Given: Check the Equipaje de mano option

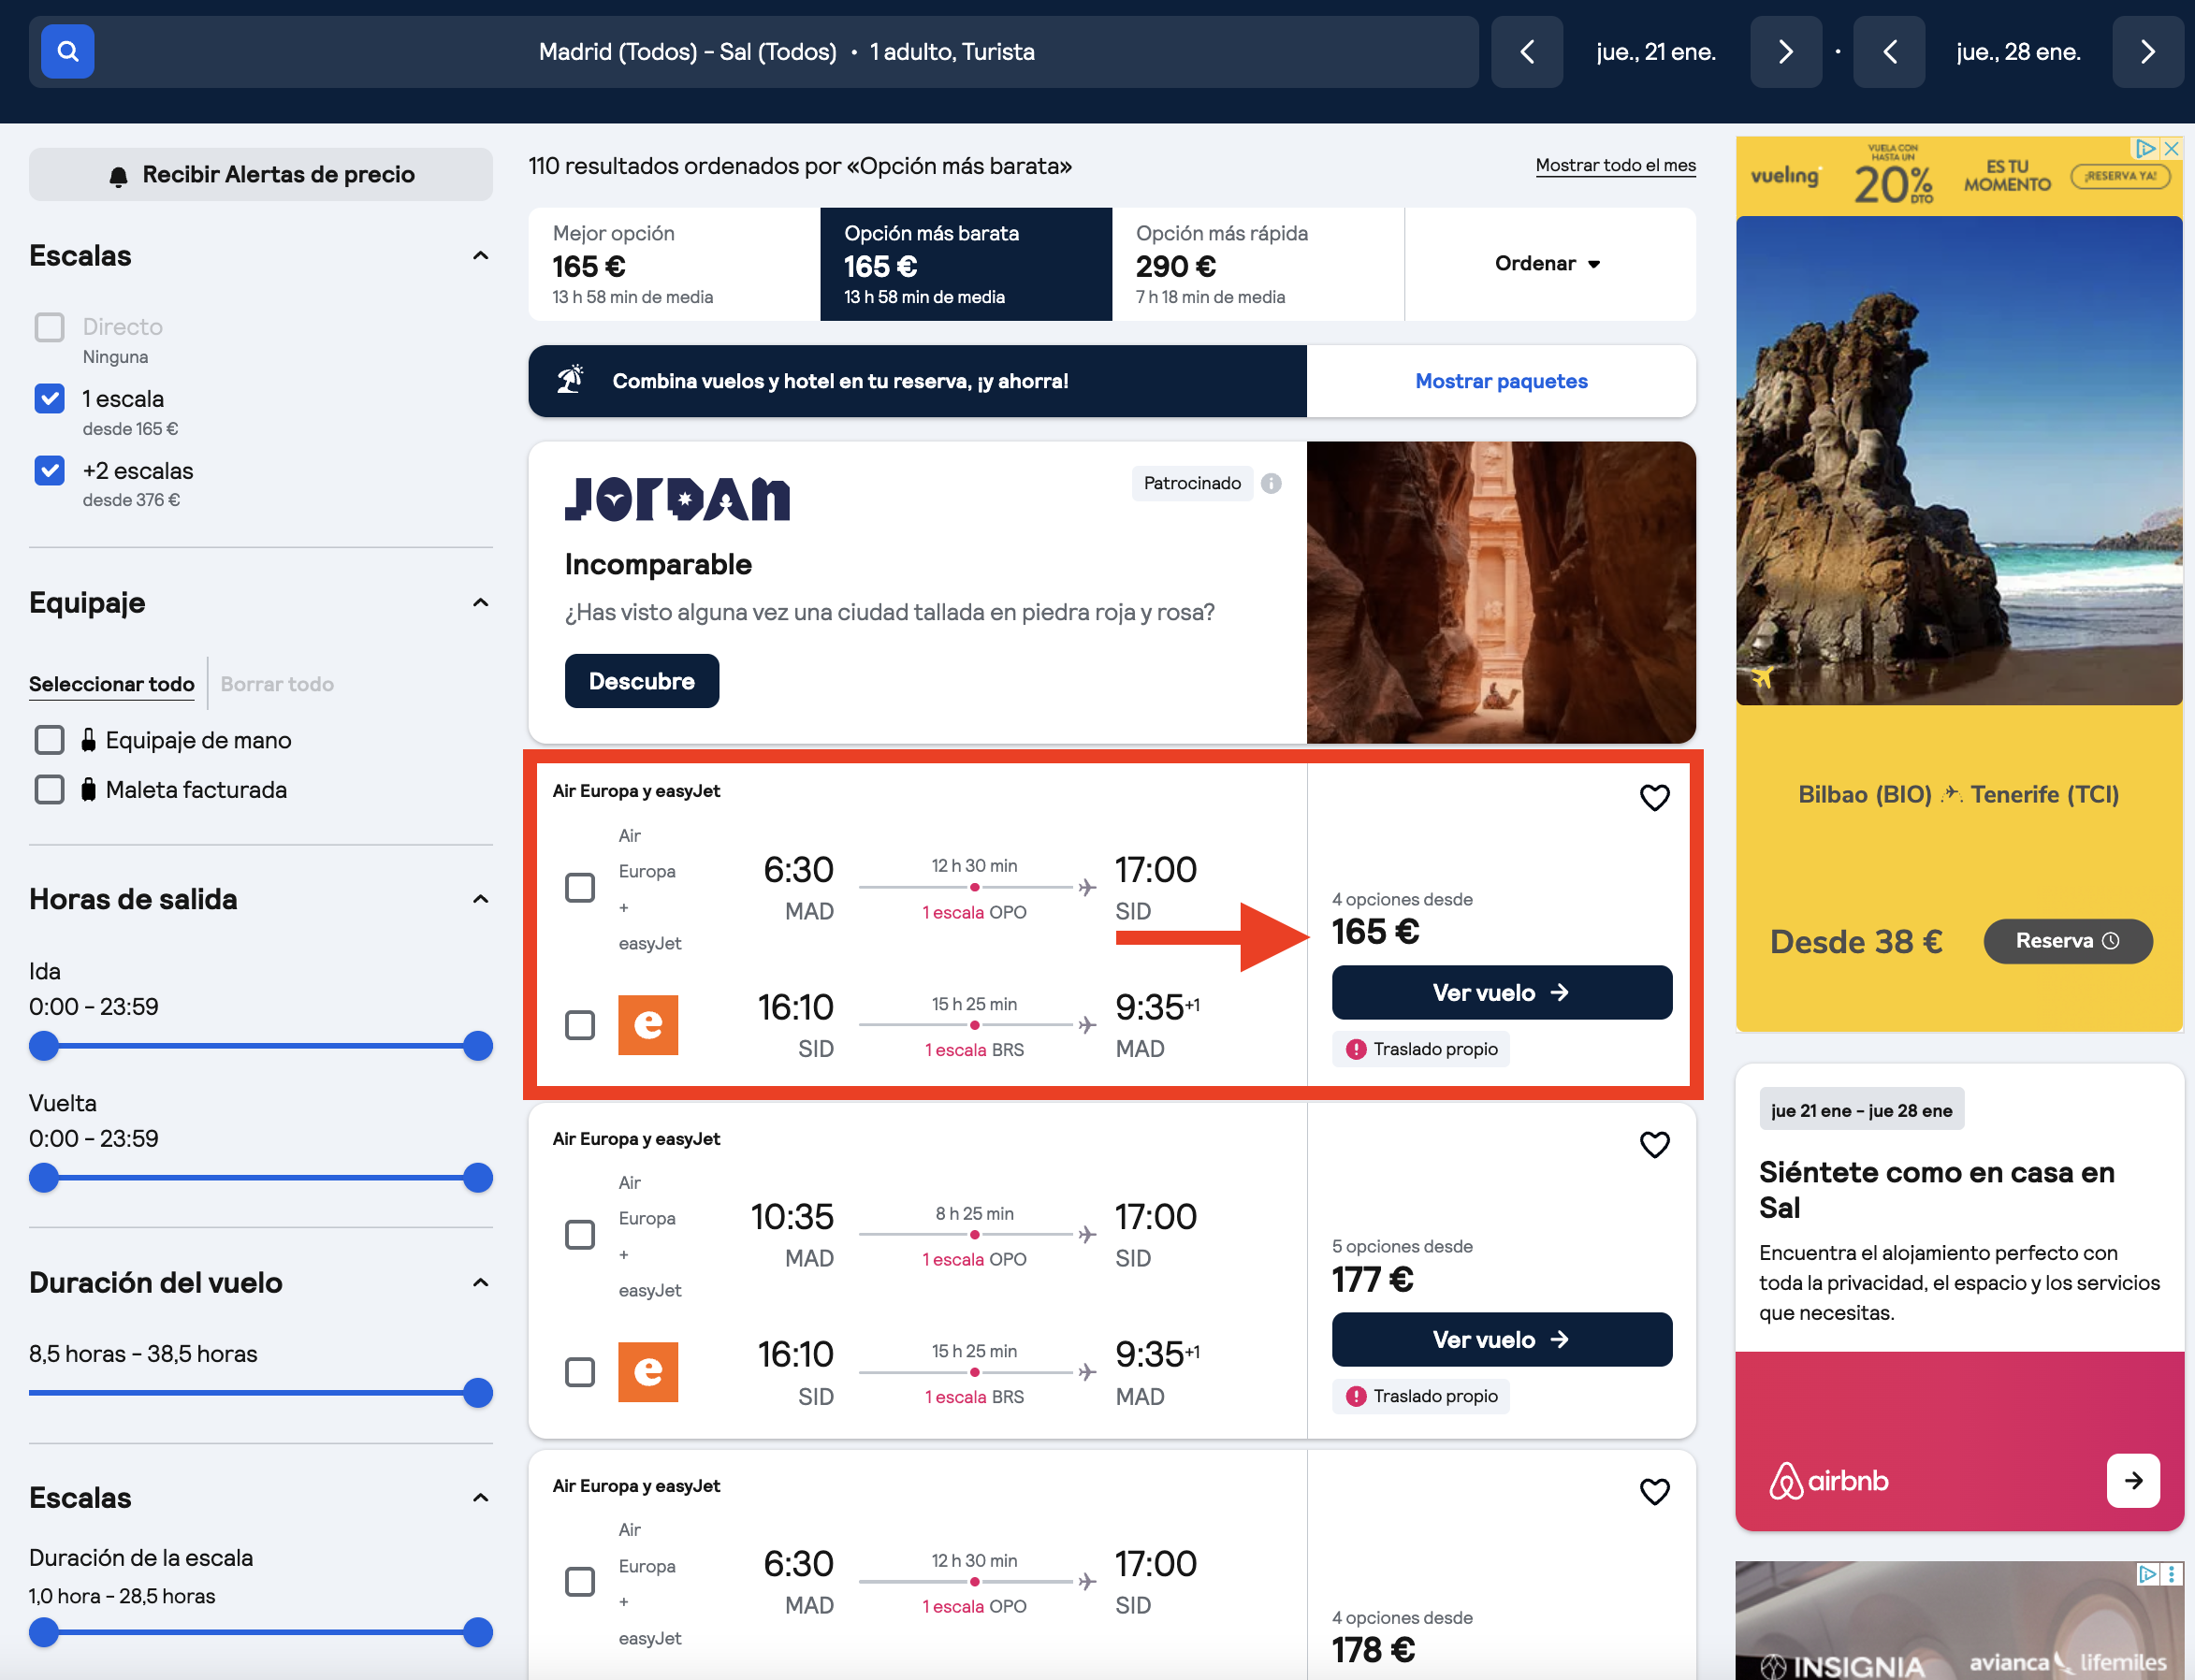Looking at the screenshot, I should (50, 740).
